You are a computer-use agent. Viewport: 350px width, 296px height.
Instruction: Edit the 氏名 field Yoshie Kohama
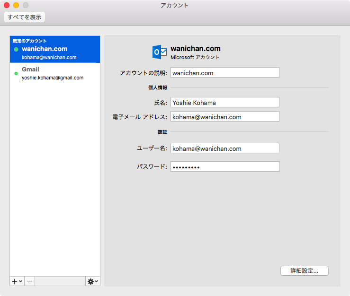pyautogui.click(x=225, y=102)
